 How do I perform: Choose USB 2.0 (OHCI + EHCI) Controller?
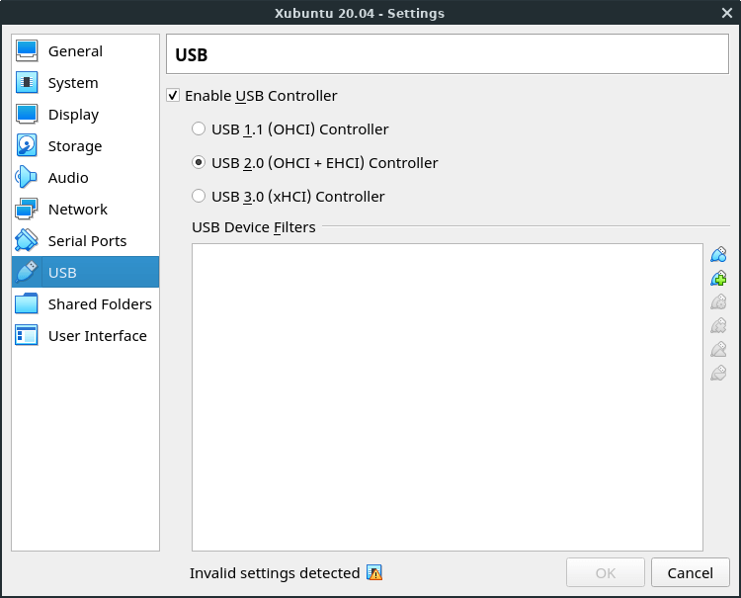coord(199,163)
